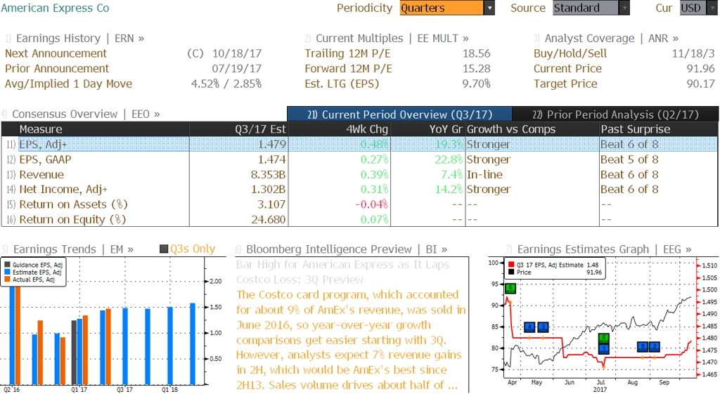Select the Return on Assets (%) row
The image size is (720, 394).
(x=359, y=204)
